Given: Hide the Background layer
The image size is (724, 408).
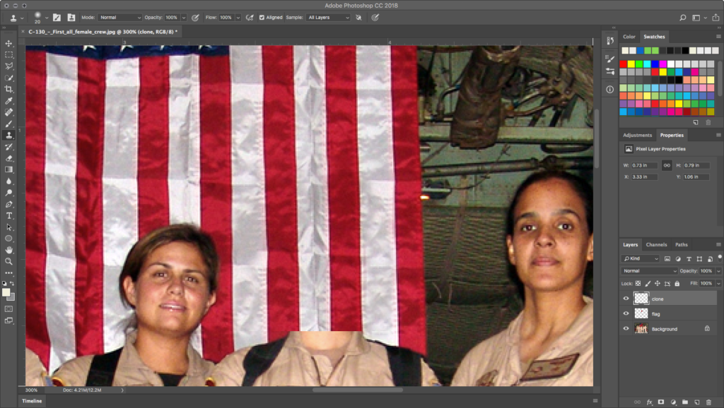Looking at the screenshot, I should (626, 329).
